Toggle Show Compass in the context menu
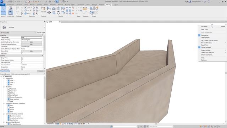The width and height of the screenshot is (227, 128). [206, 47]
